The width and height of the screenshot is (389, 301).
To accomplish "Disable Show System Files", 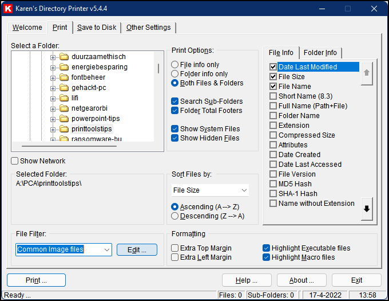I will 174,129.
